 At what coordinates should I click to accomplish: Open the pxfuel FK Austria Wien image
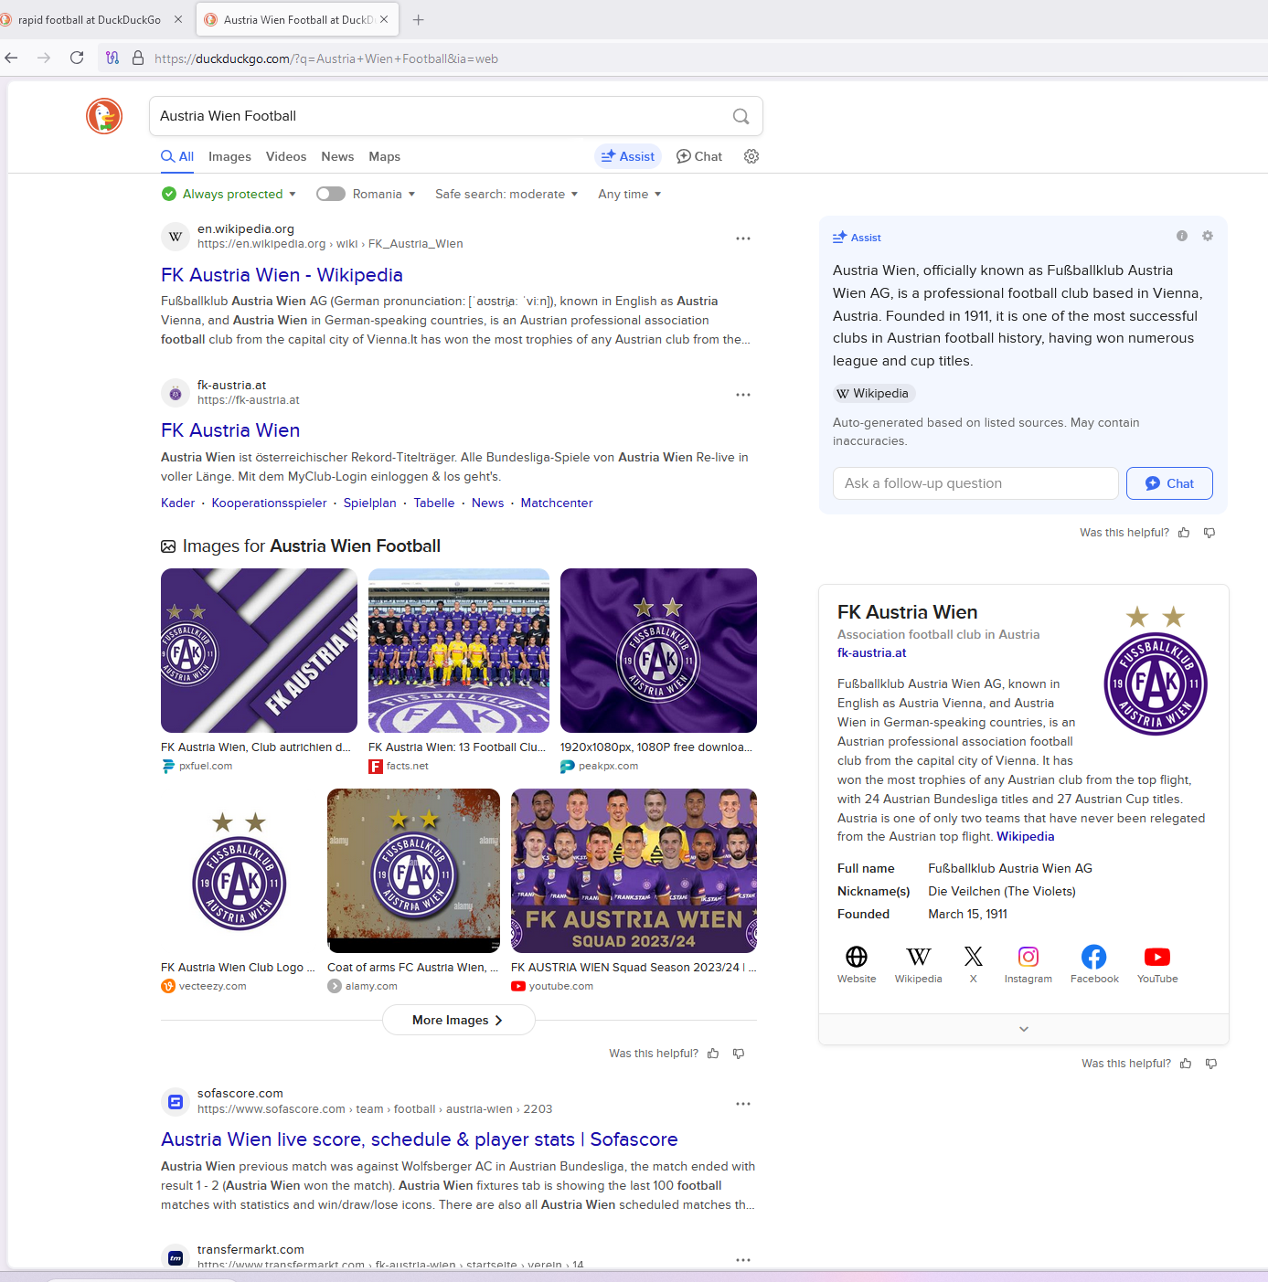pyautogui.click(x=259, y=651)
